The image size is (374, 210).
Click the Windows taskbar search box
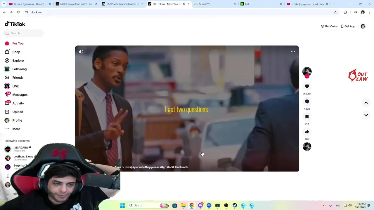point(149,205)
